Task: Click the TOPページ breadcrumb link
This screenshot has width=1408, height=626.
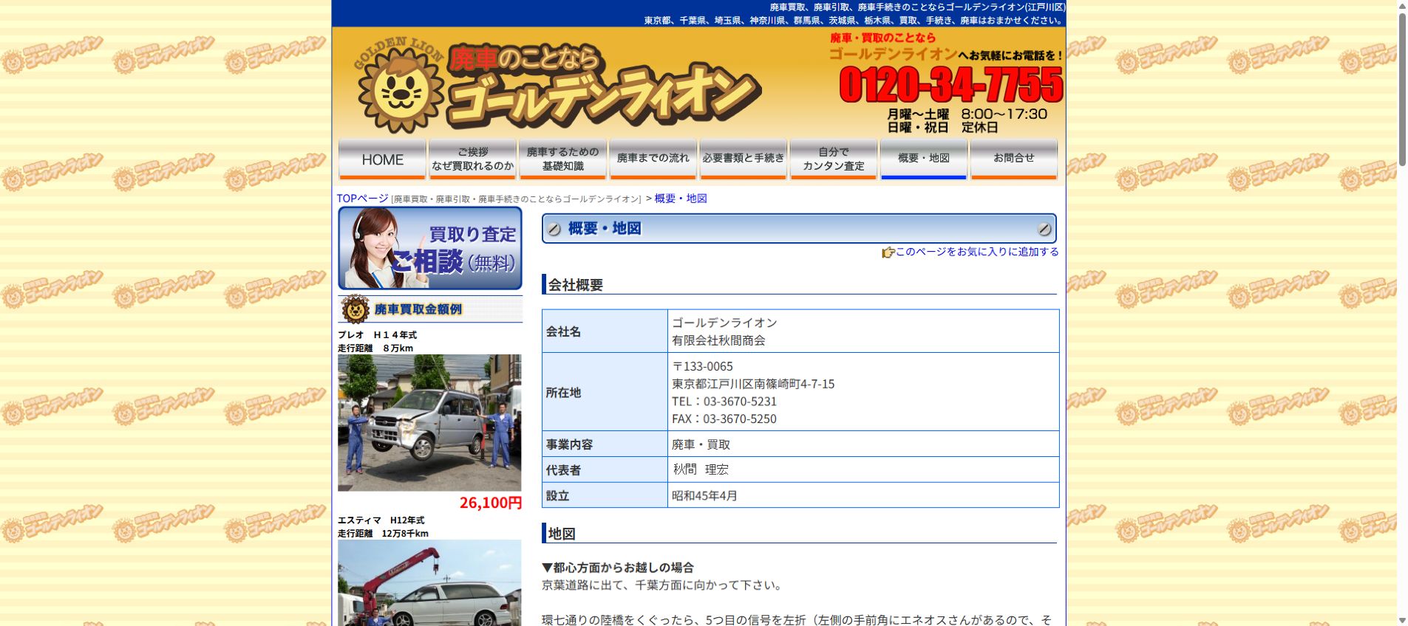Action: 362,199
